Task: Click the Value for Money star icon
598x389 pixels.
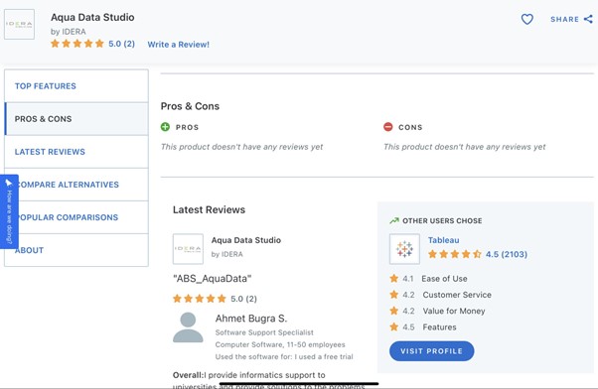Action: [x=394, y=311]
